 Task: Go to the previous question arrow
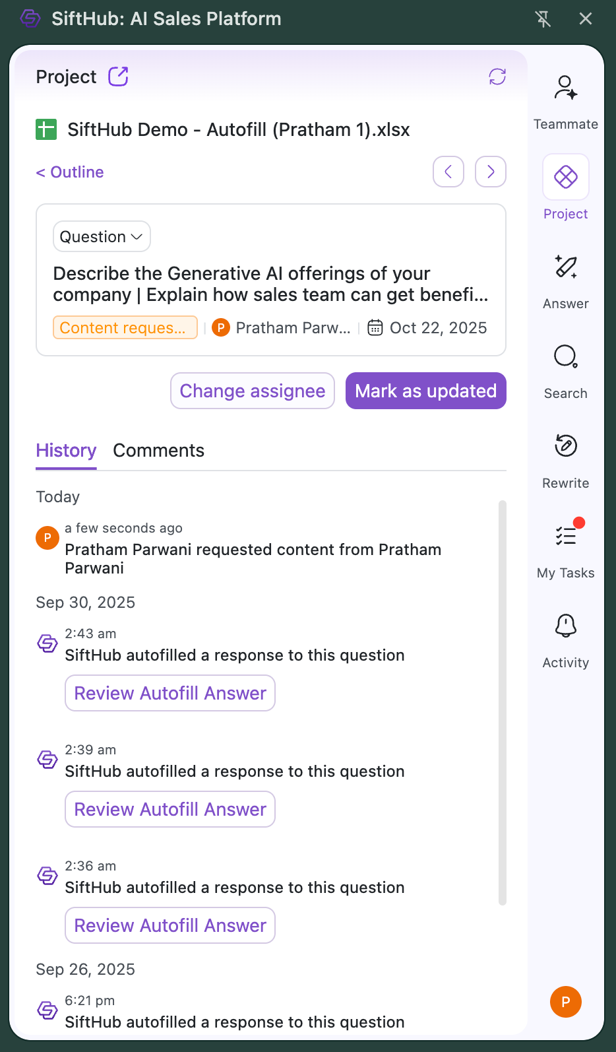(x=448, y=172)
